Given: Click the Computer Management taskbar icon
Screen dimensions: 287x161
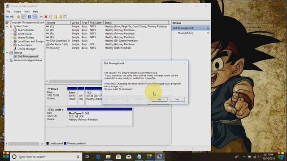Looking at the screenshot, I should click(160, 157).
